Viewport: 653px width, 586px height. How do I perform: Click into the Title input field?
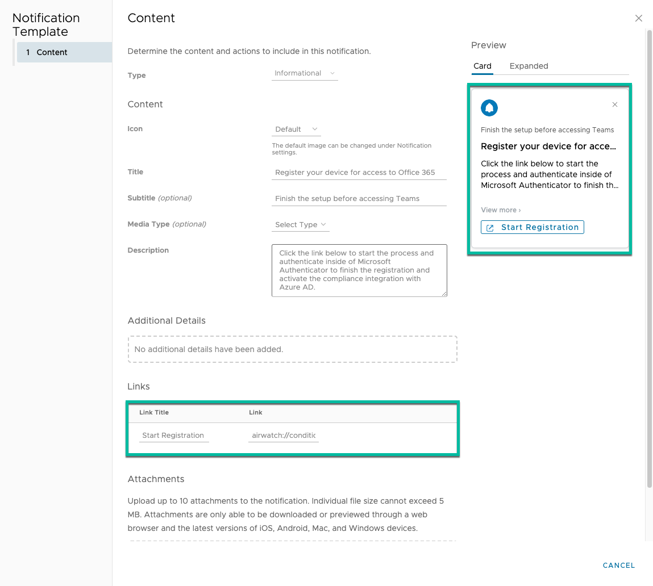point(359,173)
